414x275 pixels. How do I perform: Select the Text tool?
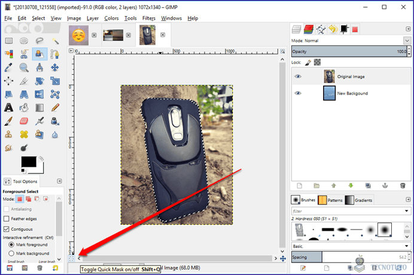[x=8, y=108]
